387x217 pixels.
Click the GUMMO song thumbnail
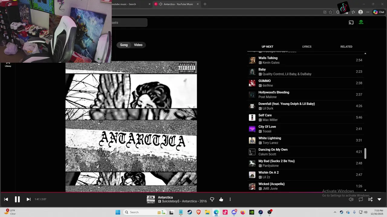tap(252, 83)
